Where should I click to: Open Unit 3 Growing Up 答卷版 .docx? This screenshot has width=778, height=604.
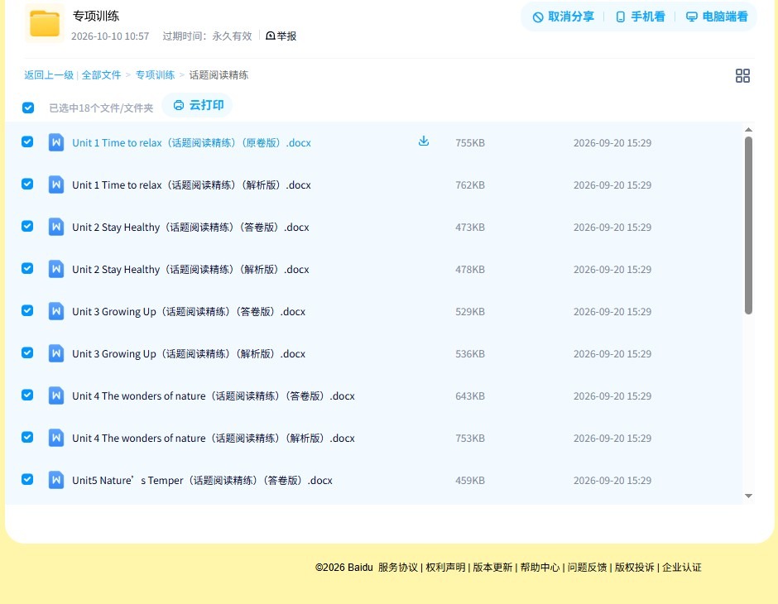[189, 311]
